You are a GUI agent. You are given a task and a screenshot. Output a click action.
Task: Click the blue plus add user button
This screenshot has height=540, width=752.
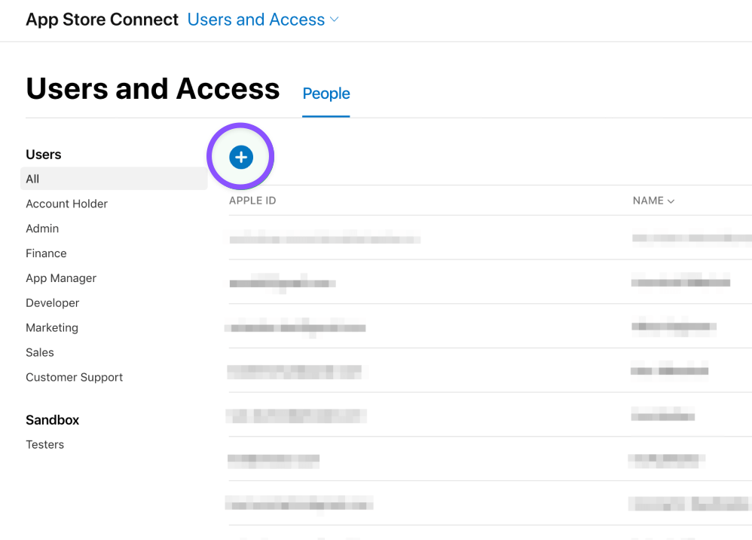click(x=241, y=157)
